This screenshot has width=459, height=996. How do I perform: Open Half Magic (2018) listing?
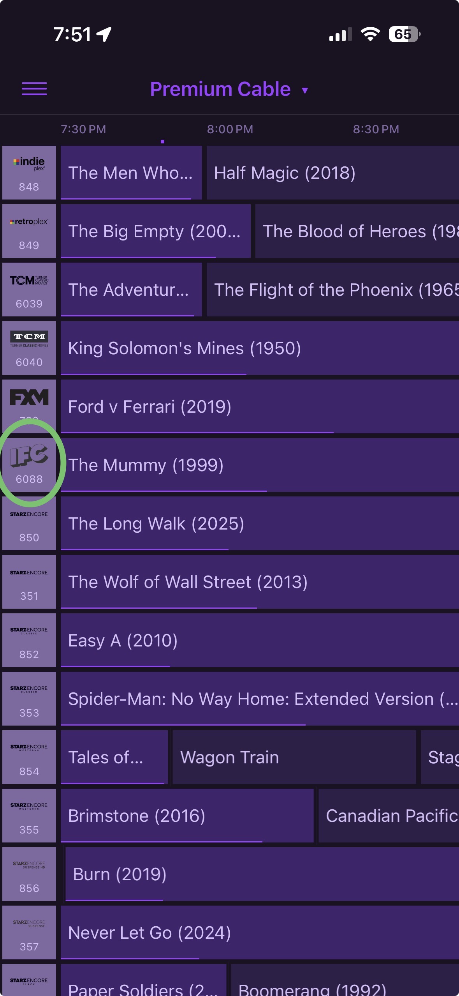pos(332,173)
